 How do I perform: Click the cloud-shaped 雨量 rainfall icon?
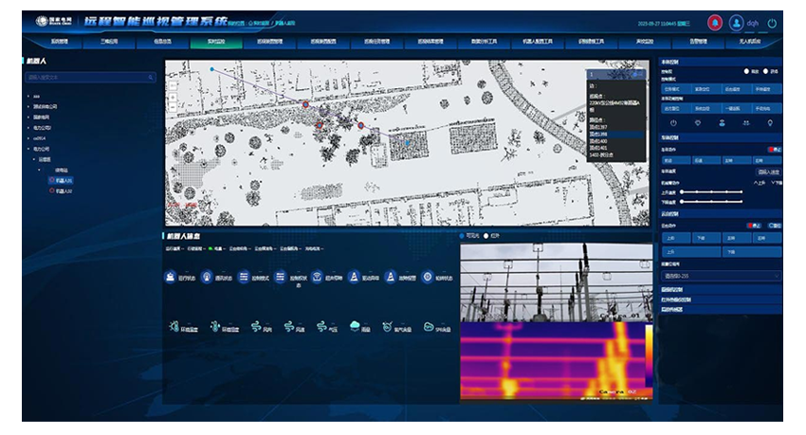click(x=354, y=326)
